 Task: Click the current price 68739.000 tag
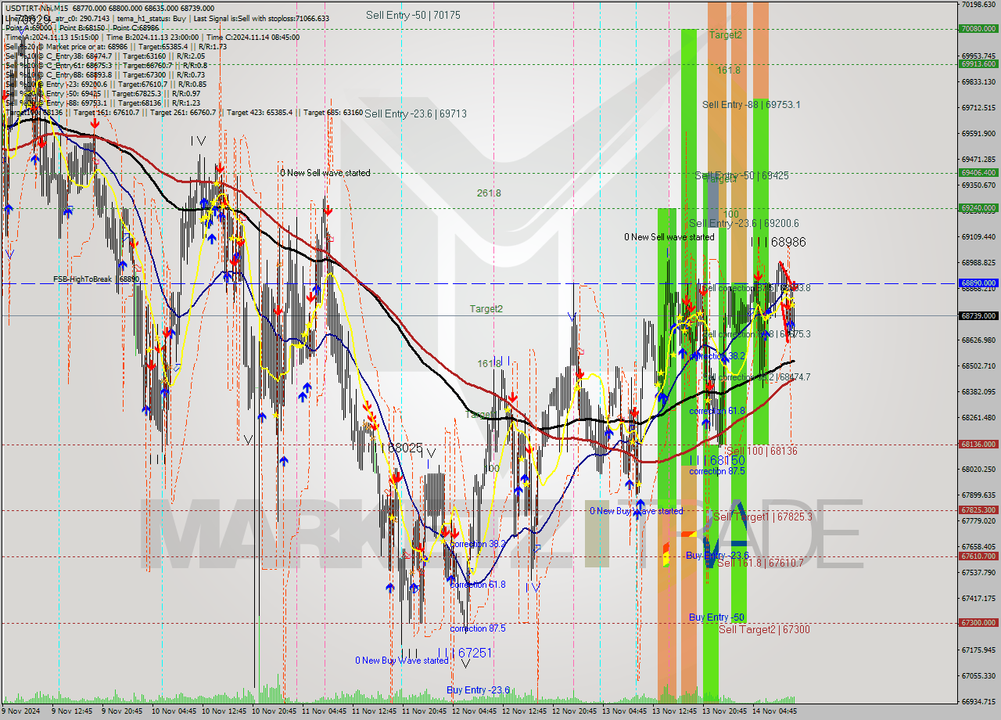(978, 315)
